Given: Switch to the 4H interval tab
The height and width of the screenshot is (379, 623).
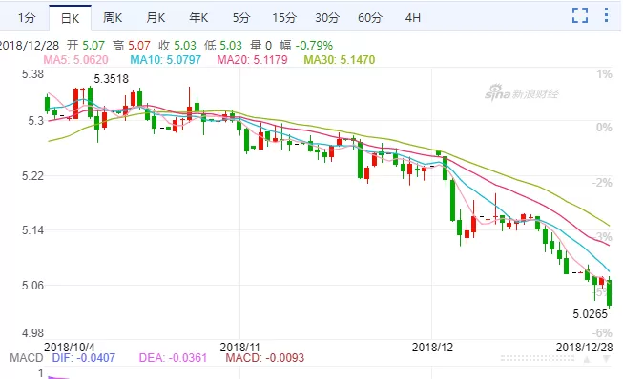Looking at the screenshot, I should point(413,18).
